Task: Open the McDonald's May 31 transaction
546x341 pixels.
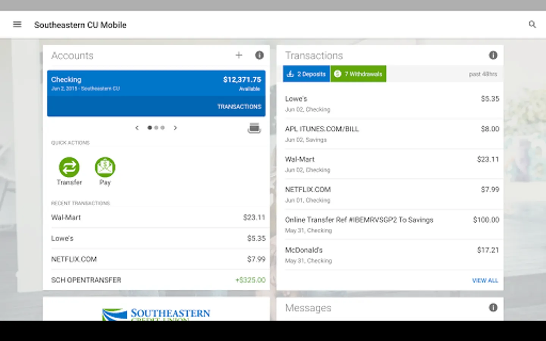Action: click(392, 255)
